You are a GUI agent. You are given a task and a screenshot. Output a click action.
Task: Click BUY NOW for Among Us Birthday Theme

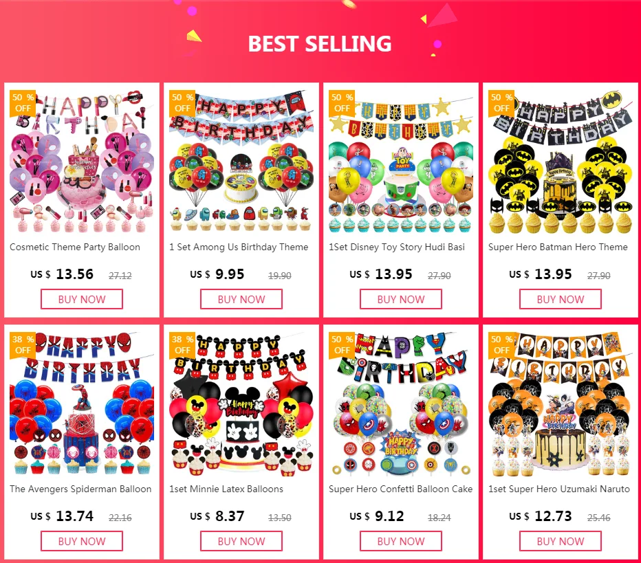pyautogui.click(x=241, y=299)
